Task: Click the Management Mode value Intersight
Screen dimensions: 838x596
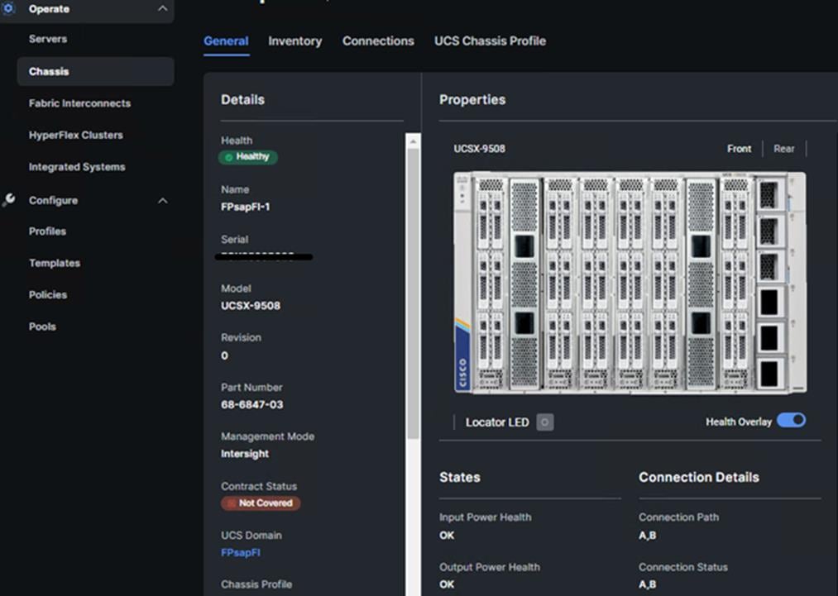Action: pos(245,454)
